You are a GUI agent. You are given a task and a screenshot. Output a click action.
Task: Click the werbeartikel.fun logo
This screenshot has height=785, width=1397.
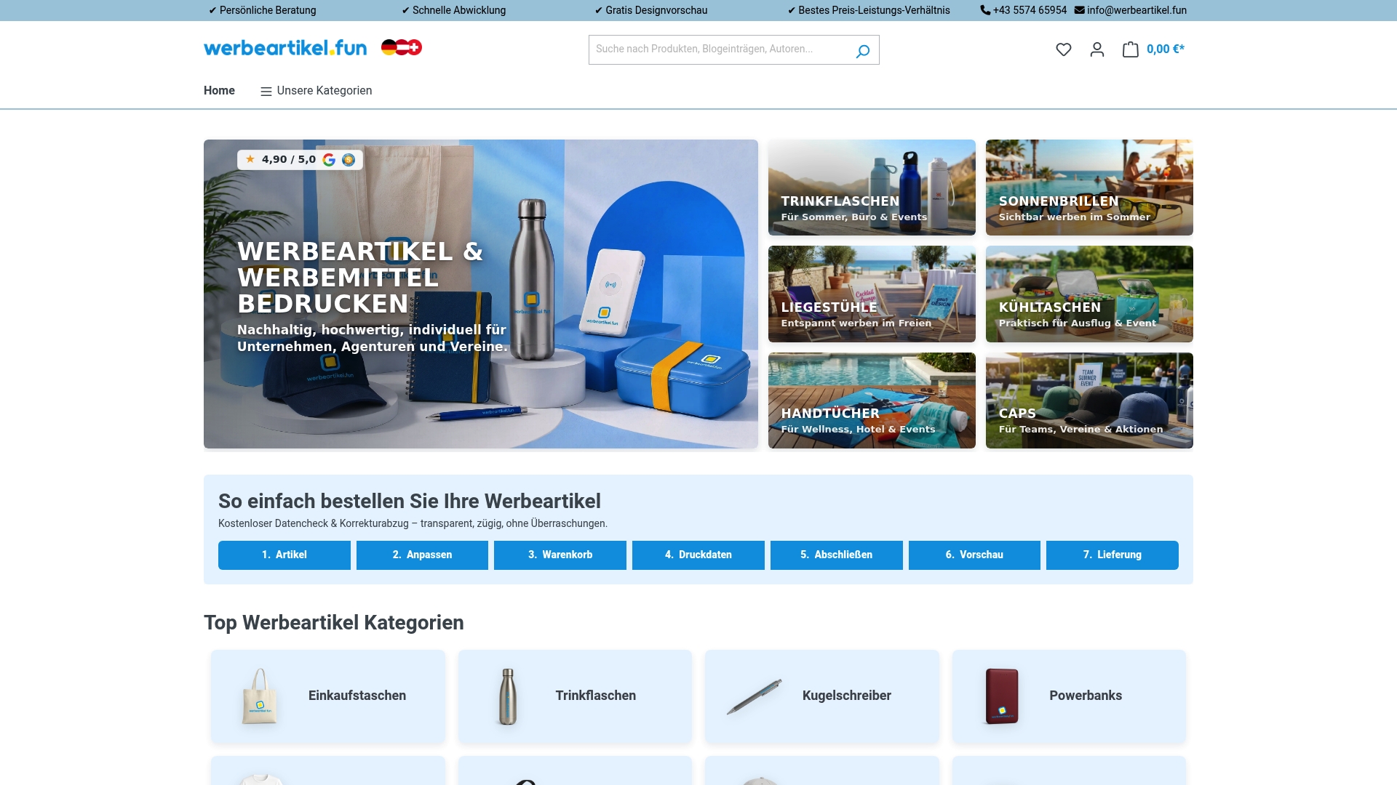pyautogui.click(x=285, y=48)
